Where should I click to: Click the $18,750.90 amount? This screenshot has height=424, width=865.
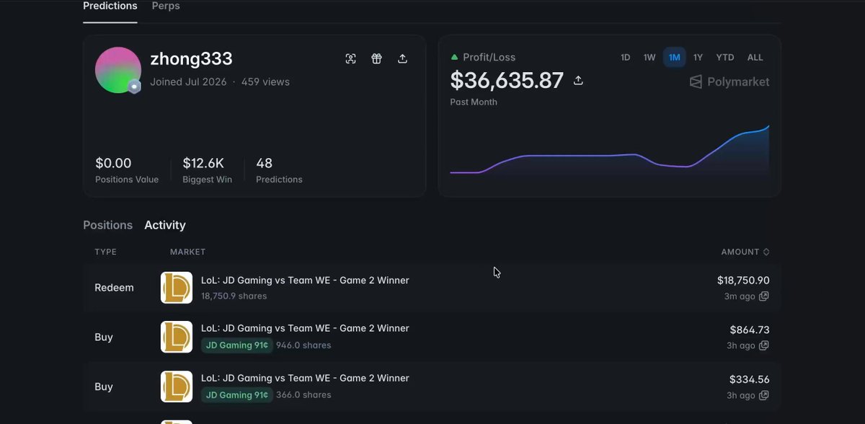pos(743,281)
